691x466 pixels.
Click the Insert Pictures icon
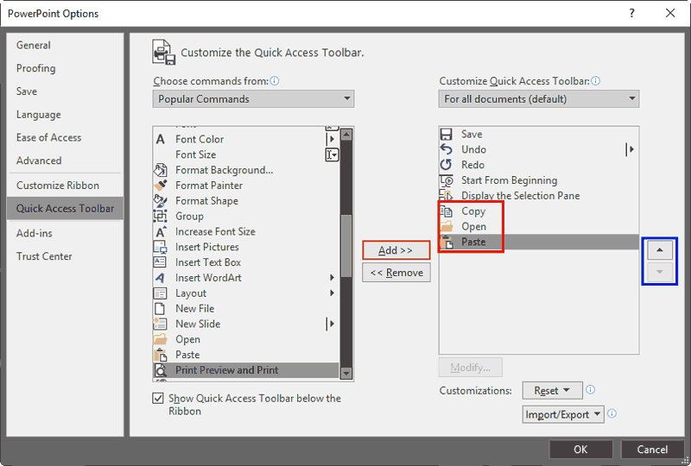tap(160, 247)
